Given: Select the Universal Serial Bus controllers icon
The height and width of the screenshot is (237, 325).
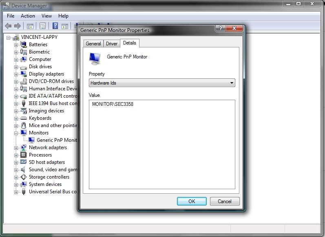Looking at the screenshot, I should pyautogui.click(x=24, y=192).
